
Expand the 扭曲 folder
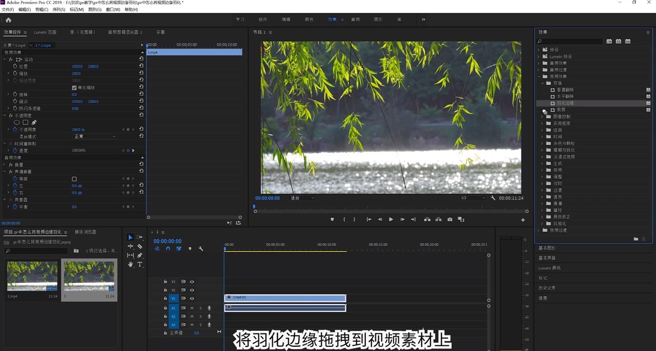point(542,130)
